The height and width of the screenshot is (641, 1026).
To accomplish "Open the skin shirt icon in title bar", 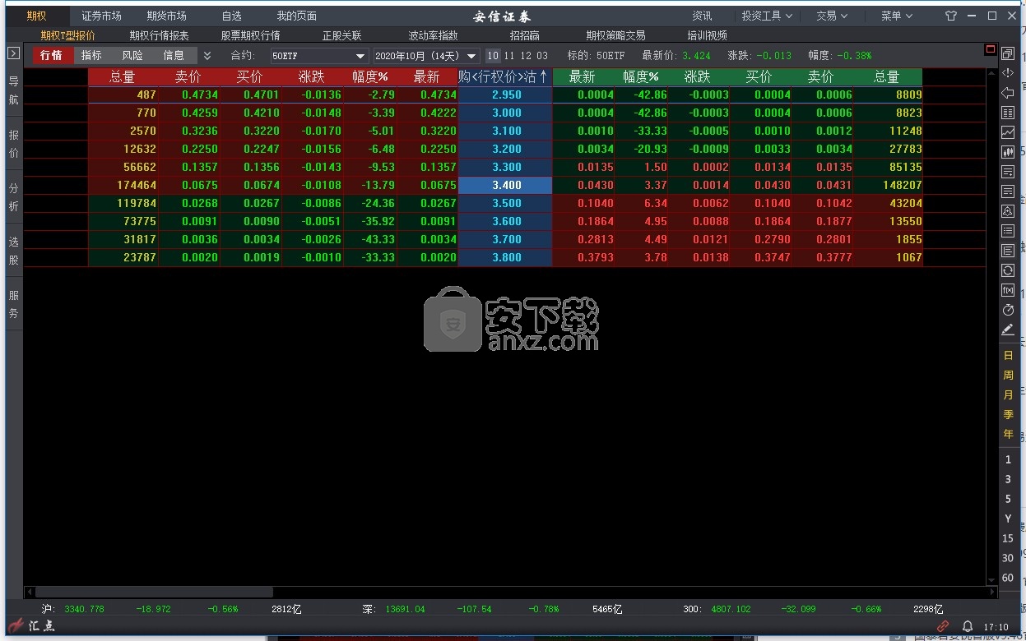I will [950, 16].
